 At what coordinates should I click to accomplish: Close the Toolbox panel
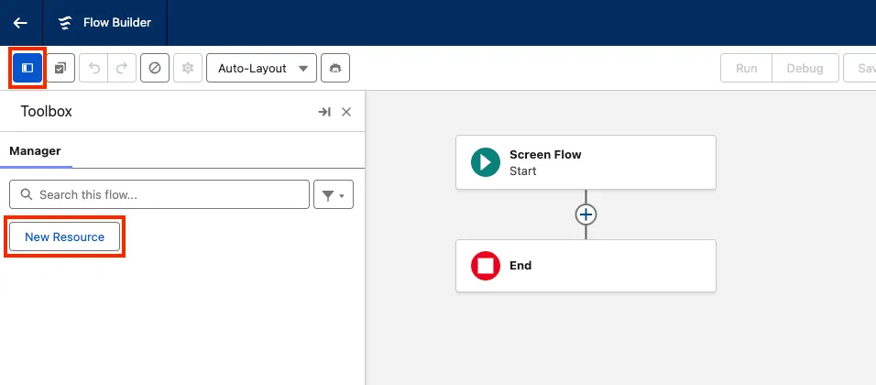[x=346, y=112]
